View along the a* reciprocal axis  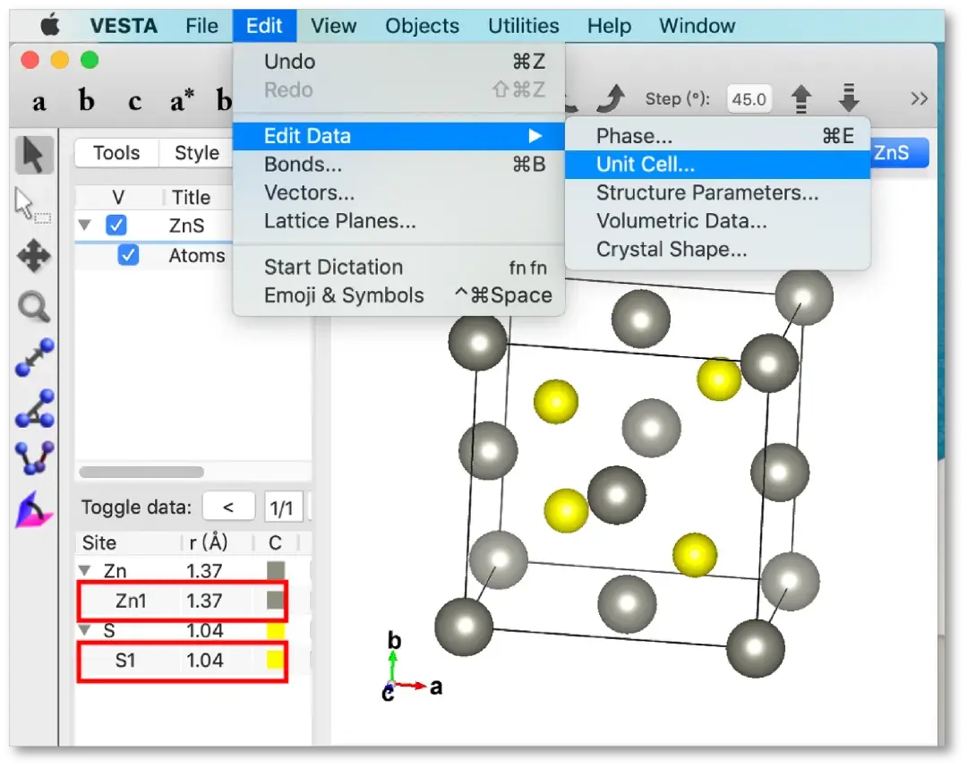click(182, 100)
